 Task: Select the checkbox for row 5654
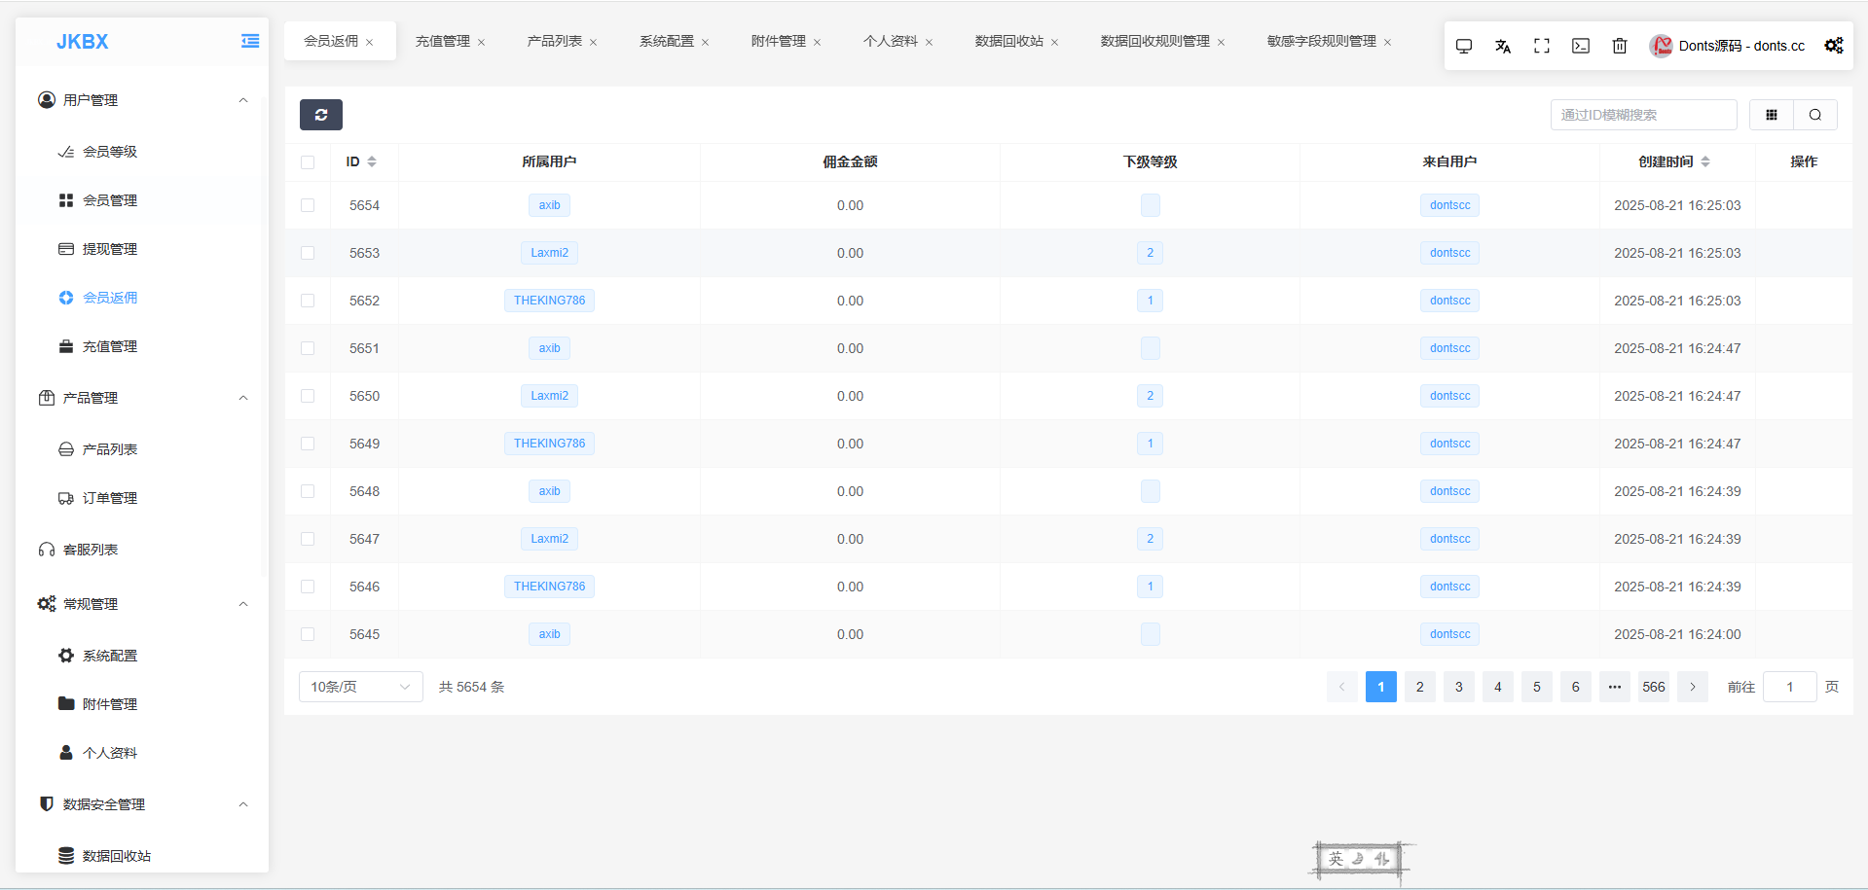[x=308, y=205]
